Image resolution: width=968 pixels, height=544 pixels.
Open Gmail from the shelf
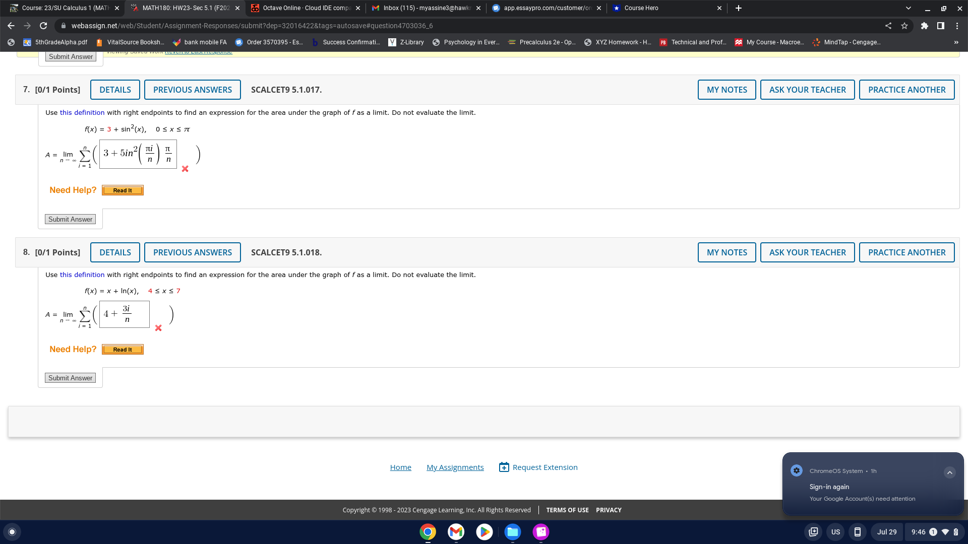[456, 532]
